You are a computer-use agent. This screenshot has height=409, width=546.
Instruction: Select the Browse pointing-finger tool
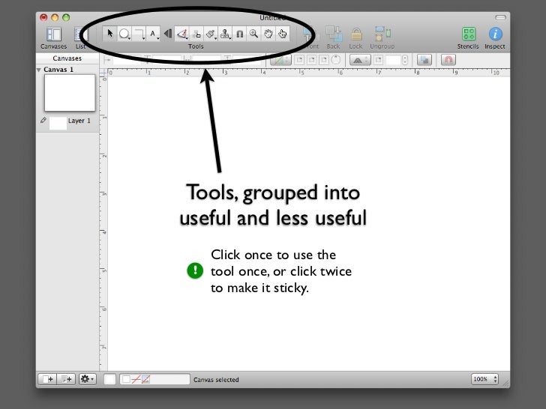pos(283,34)
